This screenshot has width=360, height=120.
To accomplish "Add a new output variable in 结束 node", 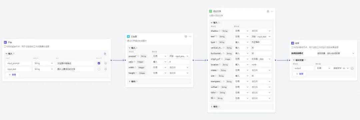I will (x=300, y=74).
